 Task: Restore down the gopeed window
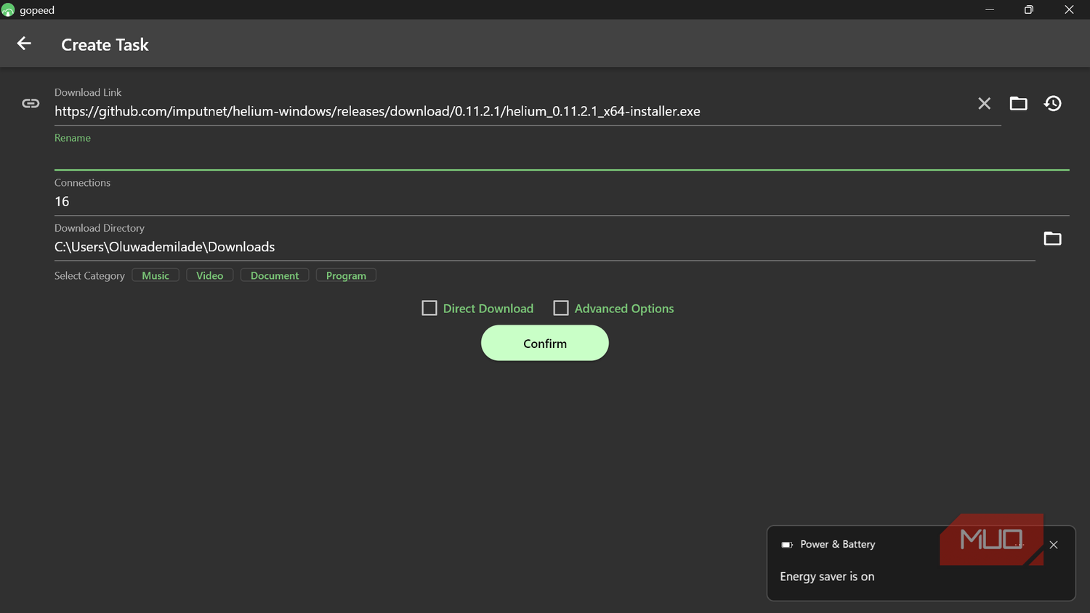pyautogui.click(x=1029, y=9)
